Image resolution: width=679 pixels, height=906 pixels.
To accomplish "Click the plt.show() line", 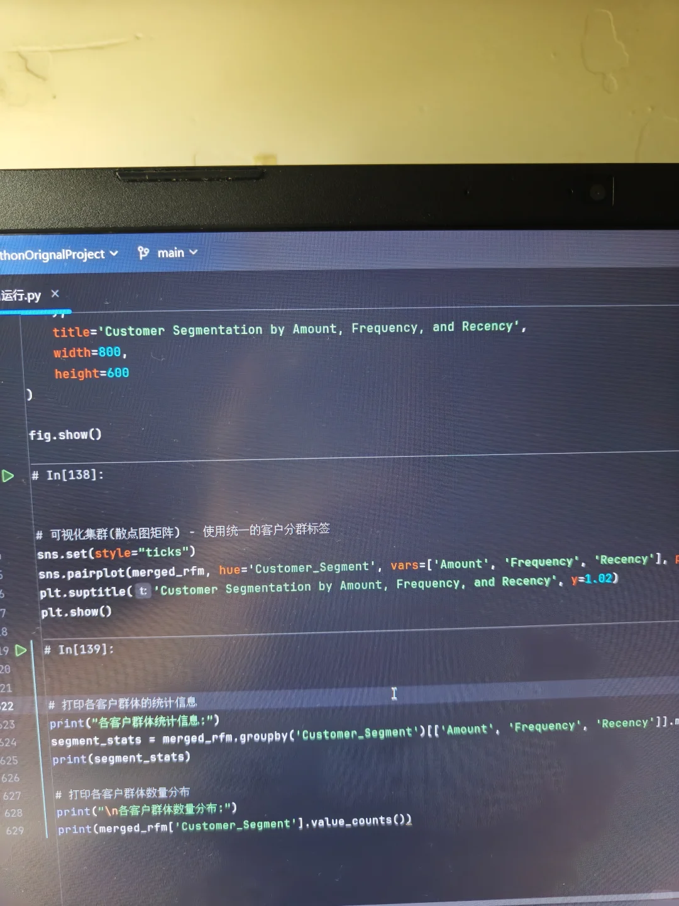I will 76,612.
